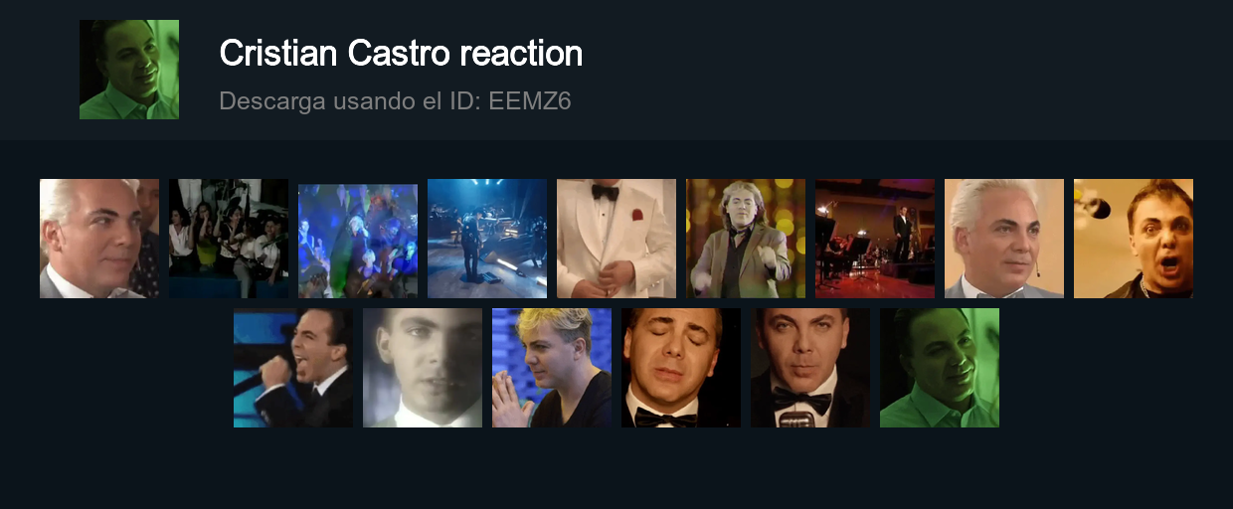
Task: Select the man singing into microphone sticker
Action: pyautogui.click(x=293, y=368)
